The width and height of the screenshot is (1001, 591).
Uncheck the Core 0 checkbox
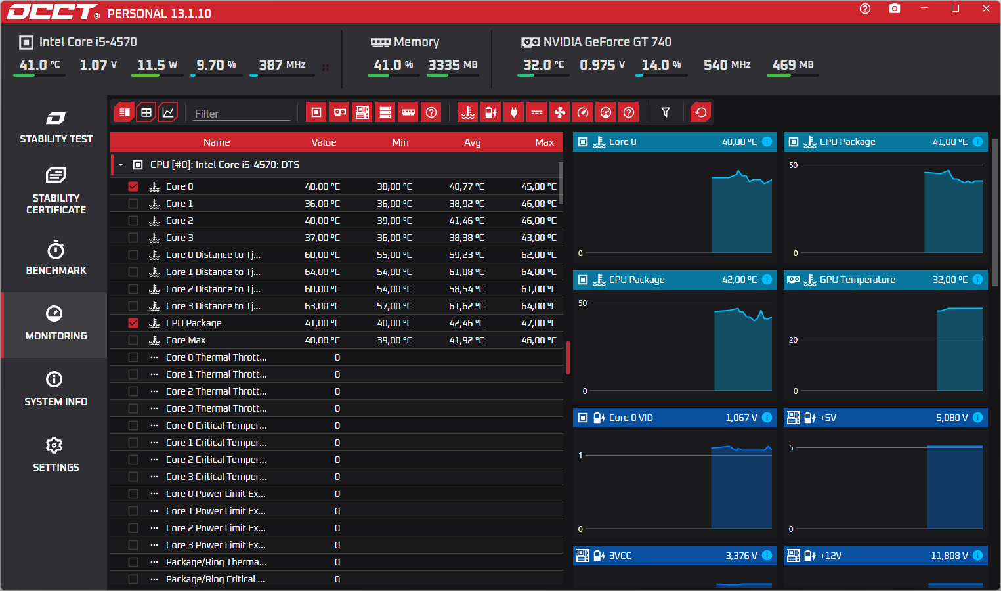tap(133, 186)
